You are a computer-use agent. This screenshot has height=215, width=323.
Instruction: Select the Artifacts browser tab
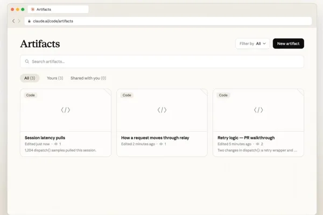click(x=58, y=9)
